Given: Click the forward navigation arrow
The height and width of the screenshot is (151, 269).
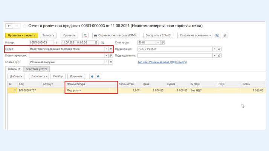Looking at the screenshot, I should point(16,26).
